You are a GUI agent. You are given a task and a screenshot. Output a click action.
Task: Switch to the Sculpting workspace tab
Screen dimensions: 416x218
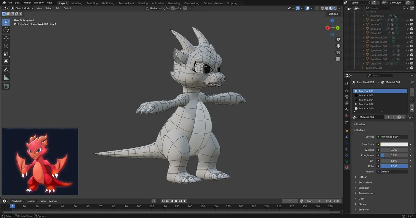click(92, 3)
